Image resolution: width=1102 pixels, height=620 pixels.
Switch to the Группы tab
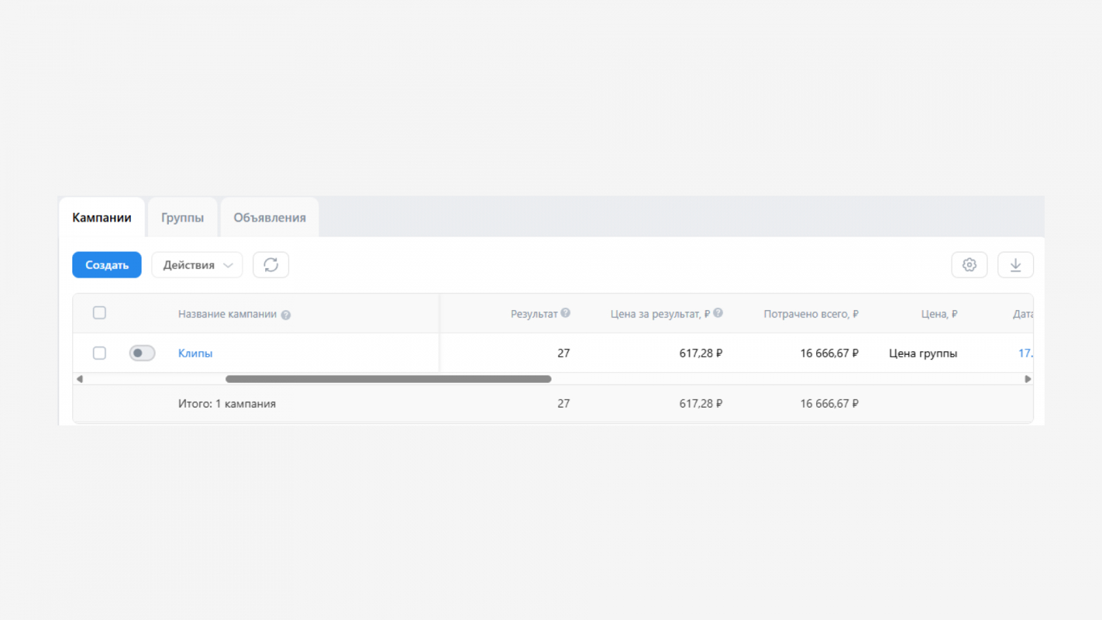183,218
